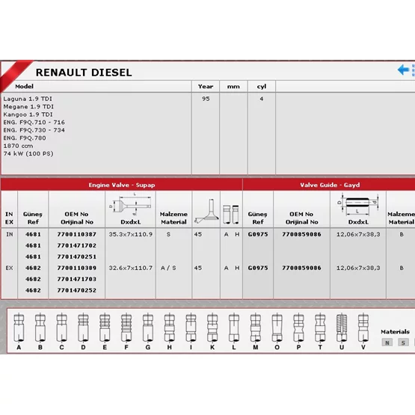The width and height of the screenshot is (415, 415).
Task: Select the Kangoo 1.9 TDI model line
Action: tap(28, 114)
